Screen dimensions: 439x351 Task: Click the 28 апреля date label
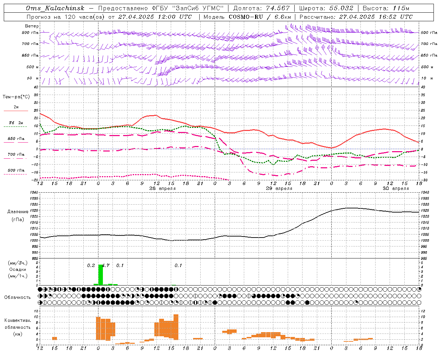click(x=163, y=189)
